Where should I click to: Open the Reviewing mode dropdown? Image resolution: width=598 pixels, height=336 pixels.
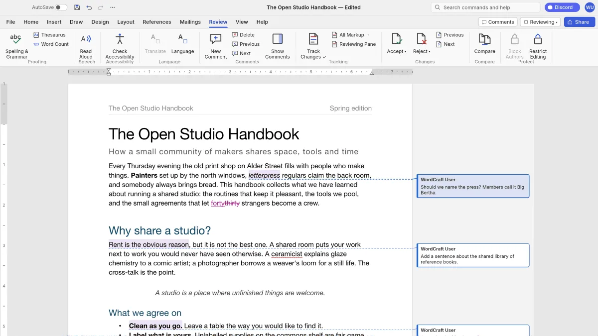540,22
